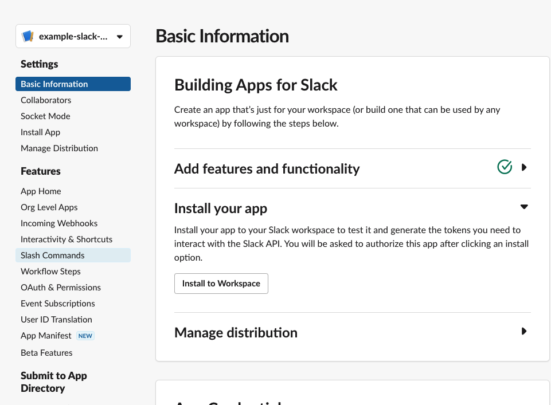Click the Submit to App Directory heading

(x=54, y=382)
